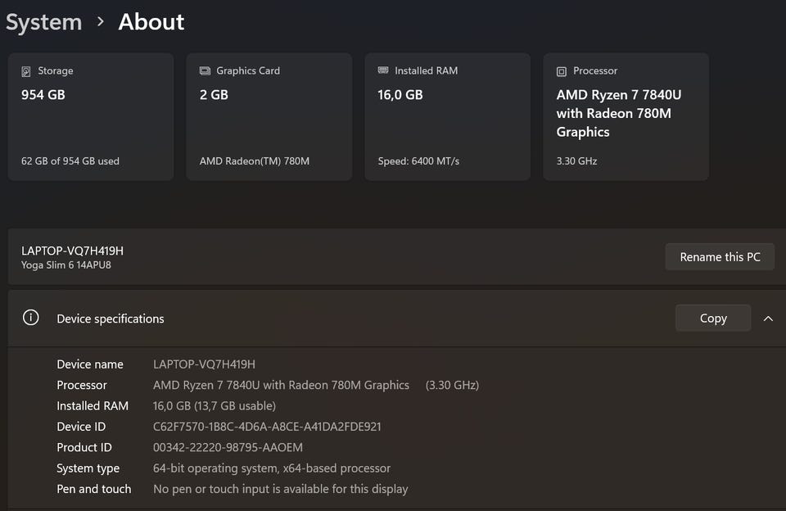Viewport: 786px width, 511px height.
Task: Click the breadcrumb arrow between System and About
Action: 101,22
